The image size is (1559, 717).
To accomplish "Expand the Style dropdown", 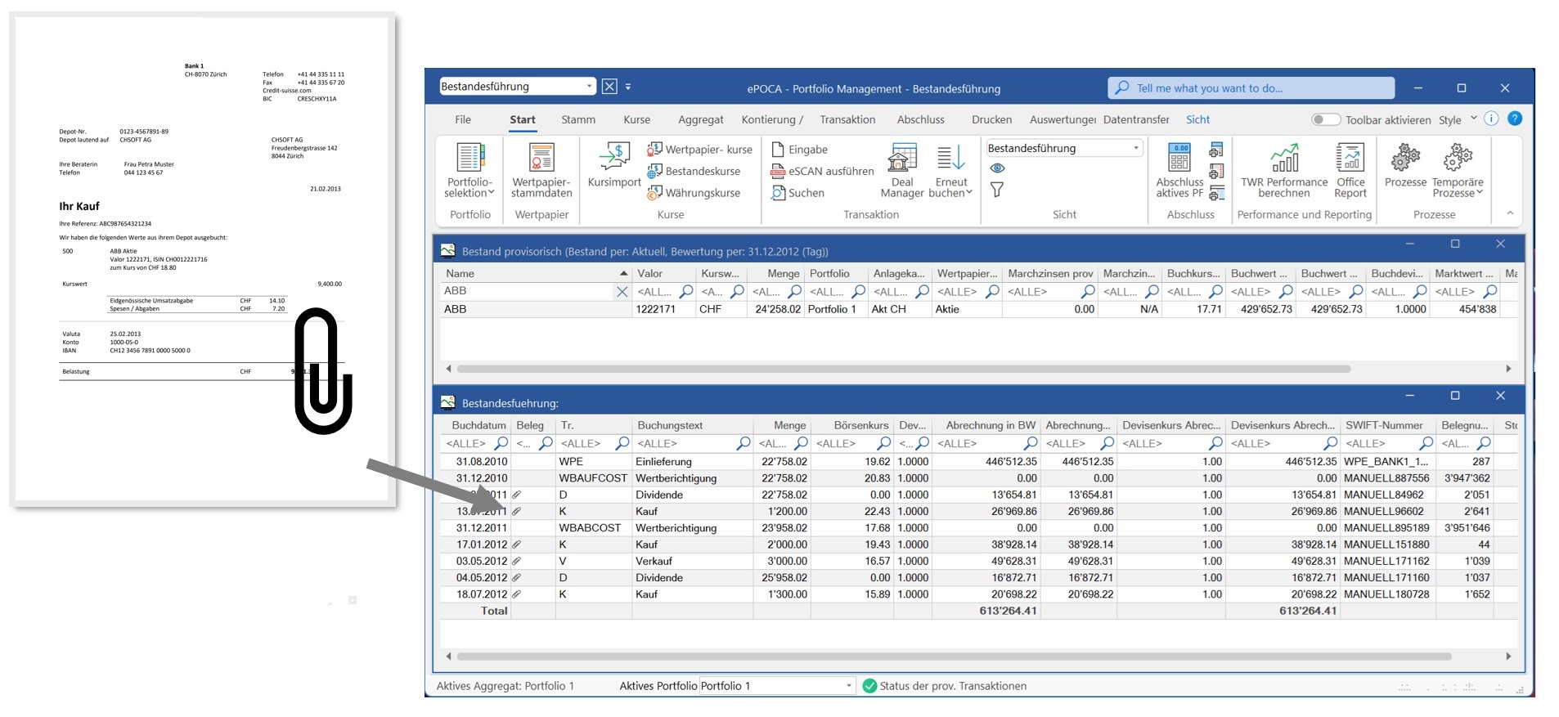I will tap(1474, 119).
